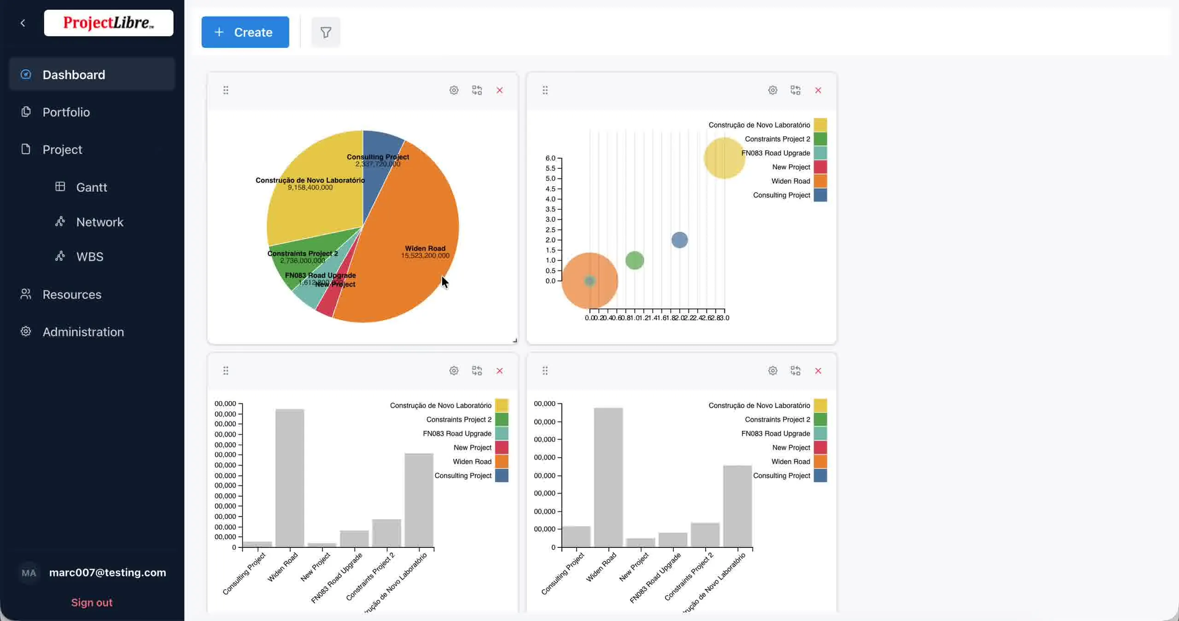
Task: Click the green bubble in bubble chart
Action: point(634,260)
